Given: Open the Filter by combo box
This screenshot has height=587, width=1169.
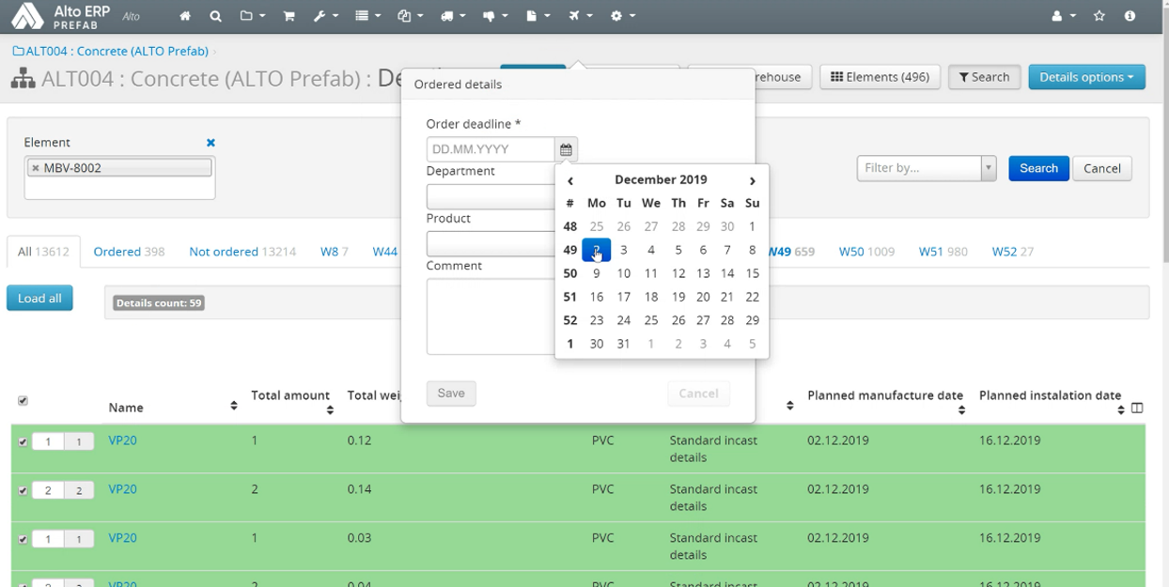Looking at the screenshot, I should 925,168.
